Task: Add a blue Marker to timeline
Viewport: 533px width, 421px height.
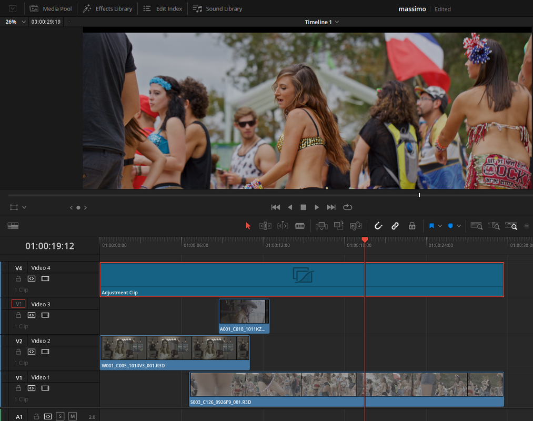Action: coord(450,226)
